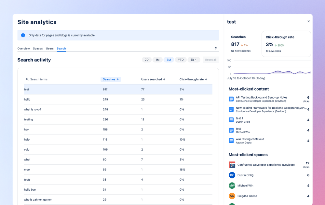325x205 pixels.
Task: Click Snigdha Garise's SG avatar
Action: [x=232, y=196]
